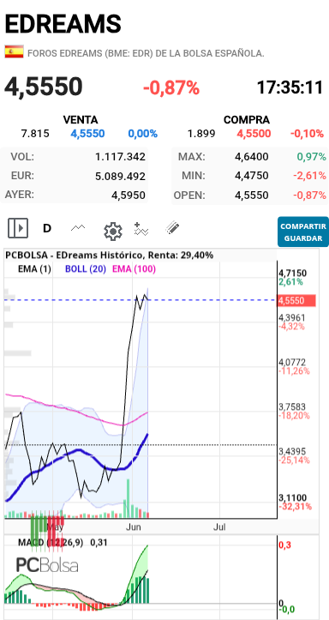Screen dimensions: 329x620
Task: Click the time 17:35:11
Action: (290, 87)
